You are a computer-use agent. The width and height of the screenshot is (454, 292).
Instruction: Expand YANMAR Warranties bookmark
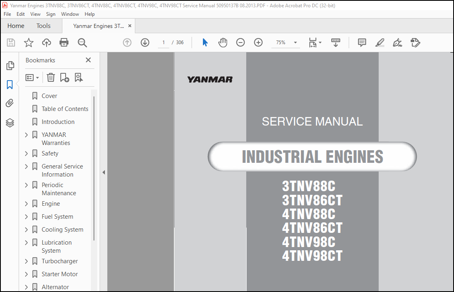26,135
